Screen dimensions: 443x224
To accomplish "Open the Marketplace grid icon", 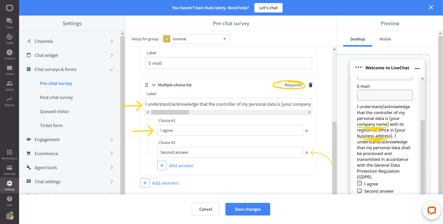I will click(x=9, y=154).
